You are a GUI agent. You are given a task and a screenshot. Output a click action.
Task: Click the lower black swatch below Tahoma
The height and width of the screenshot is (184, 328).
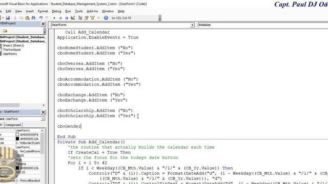(x=17, y=168)
